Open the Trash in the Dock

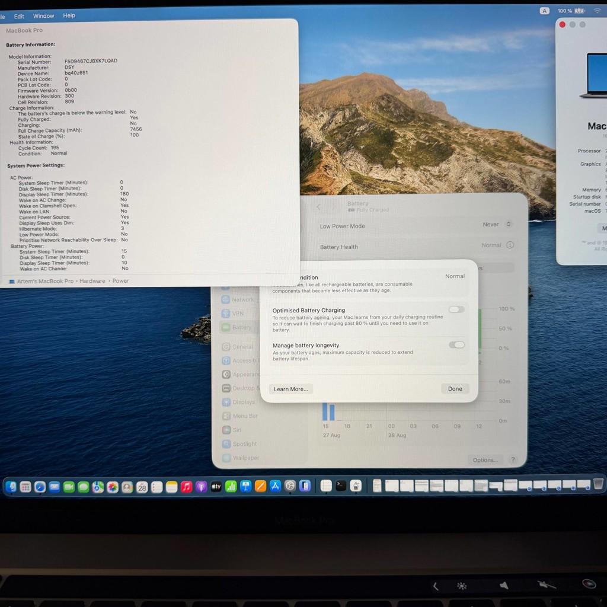coord(598,483)
